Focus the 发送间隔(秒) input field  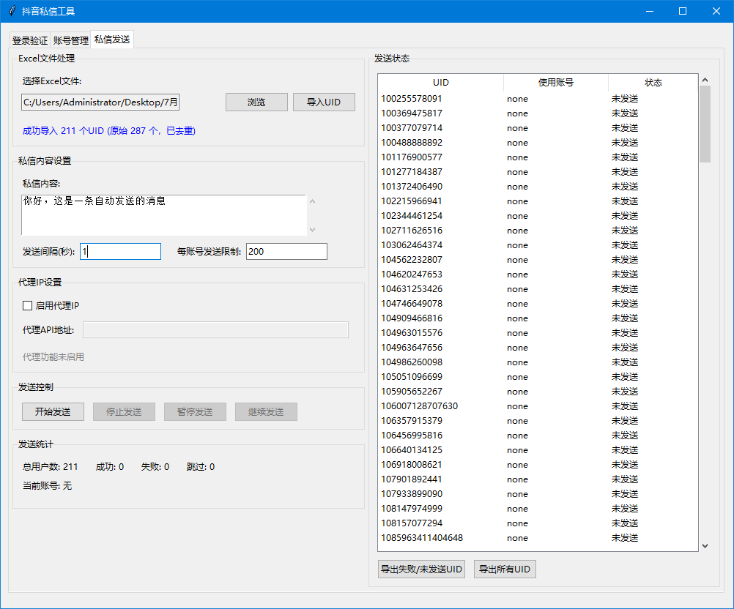click(120, 252)
